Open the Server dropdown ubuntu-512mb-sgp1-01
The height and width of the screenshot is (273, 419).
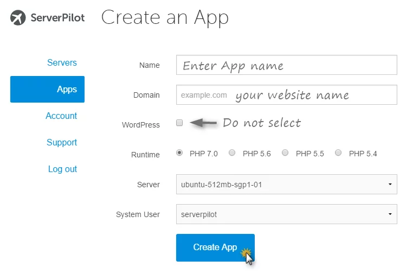[286, 185]
